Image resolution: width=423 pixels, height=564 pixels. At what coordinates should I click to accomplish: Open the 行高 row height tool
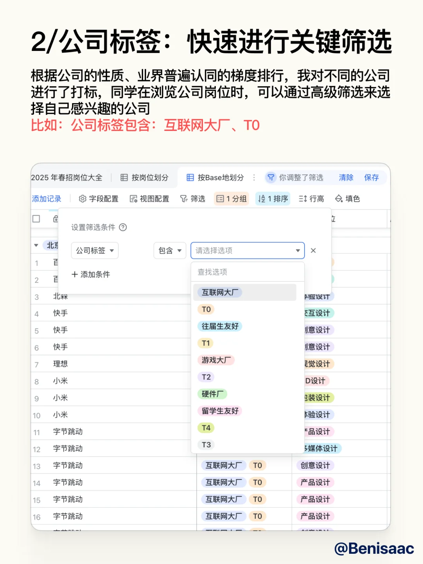point(311,199)
